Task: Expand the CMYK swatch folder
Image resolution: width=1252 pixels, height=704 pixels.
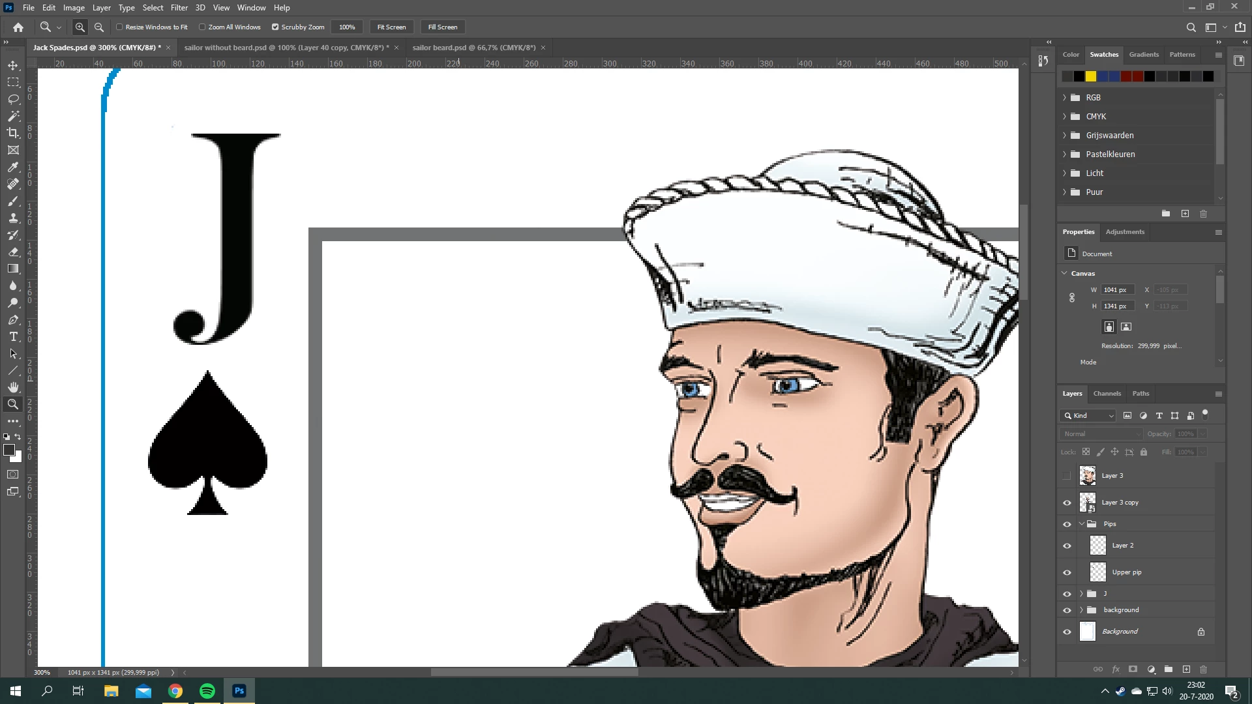Action: [x=1065, y=116]
